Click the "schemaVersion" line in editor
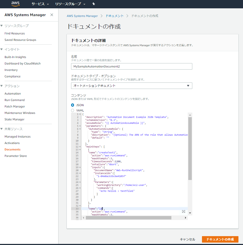Viewport: 243px width, 245px height. pos(101,120)
